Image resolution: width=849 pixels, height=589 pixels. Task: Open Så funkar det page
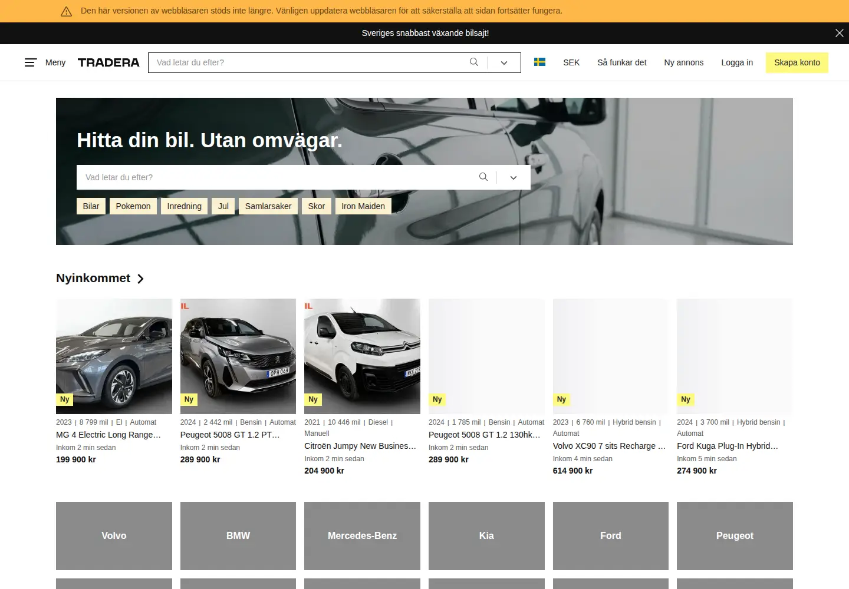tap(622, 62)
